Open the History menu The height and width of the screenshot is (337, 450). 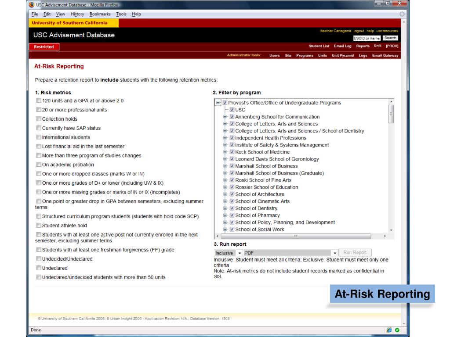(77, 14)
